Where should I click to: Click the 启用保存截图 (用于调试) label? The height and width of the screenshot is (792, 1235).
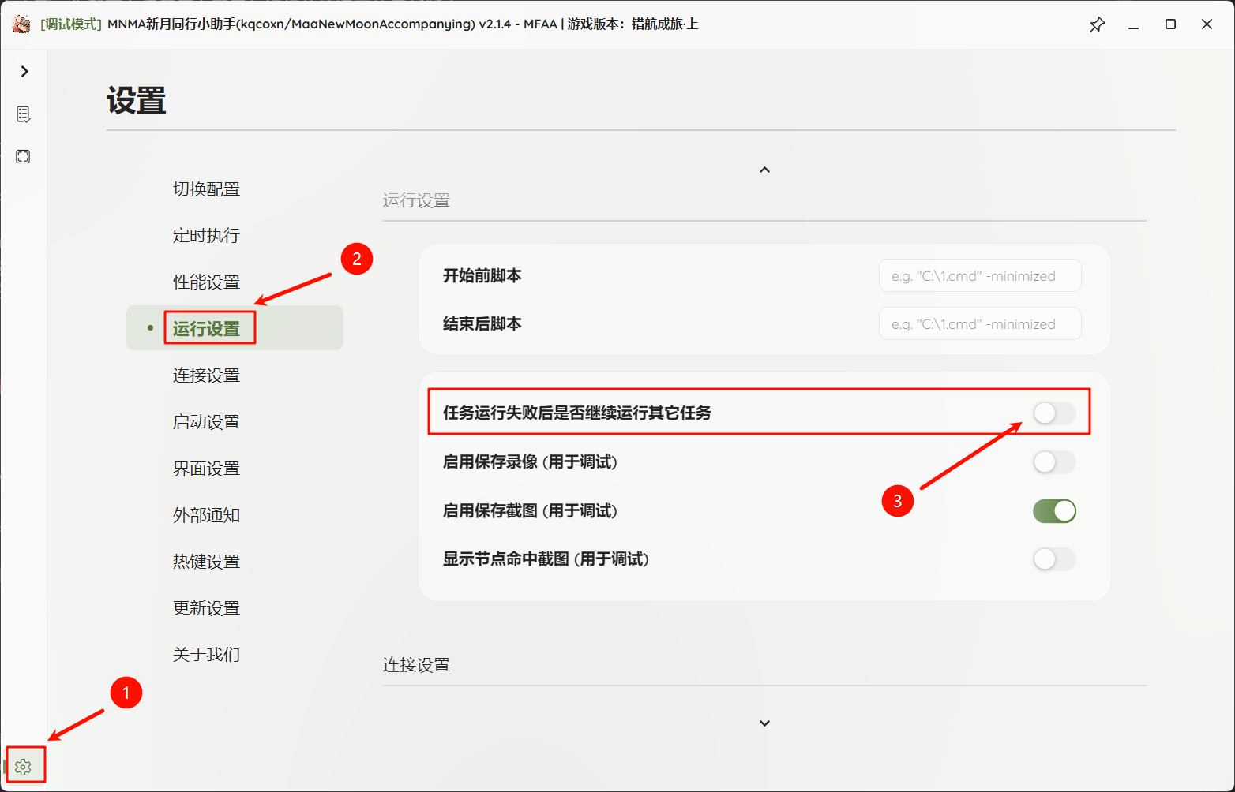click(x=530, y=511)
